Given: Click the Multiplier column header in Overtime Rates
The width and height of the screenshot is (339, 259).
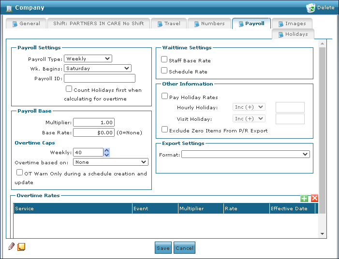Looking at the screenshot, I should (x=201, y=208).
